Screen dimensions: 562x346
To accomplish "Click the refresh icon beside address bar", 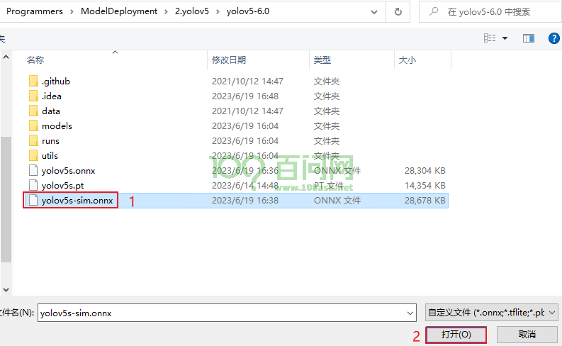I will (398, 11).
